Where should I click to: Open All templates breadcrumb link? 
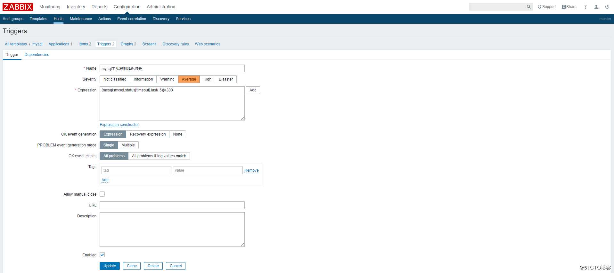(x=16, y=44)
